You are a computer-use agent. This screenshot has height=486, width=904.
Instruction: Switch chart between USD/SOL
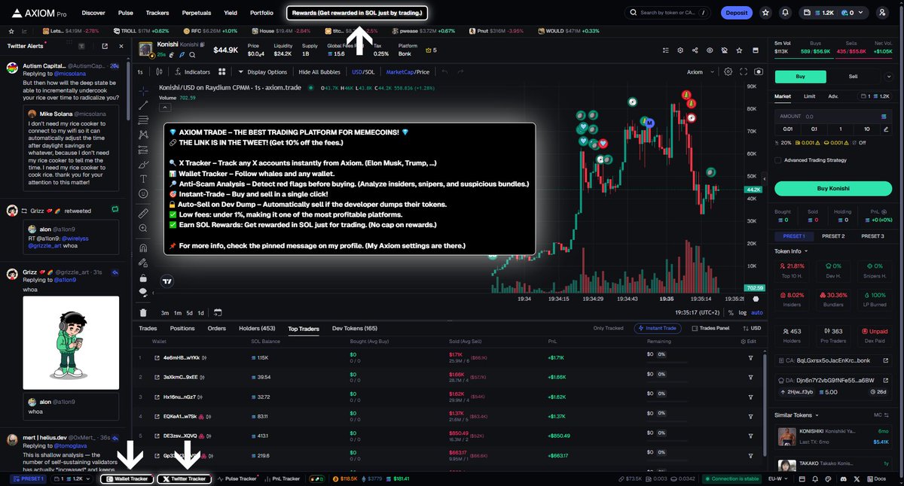pyautogui.click(x=363, y=71)
